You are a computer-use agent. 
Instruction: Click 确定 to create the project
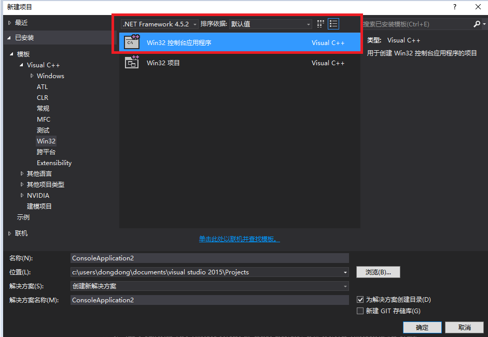(422, 327)
